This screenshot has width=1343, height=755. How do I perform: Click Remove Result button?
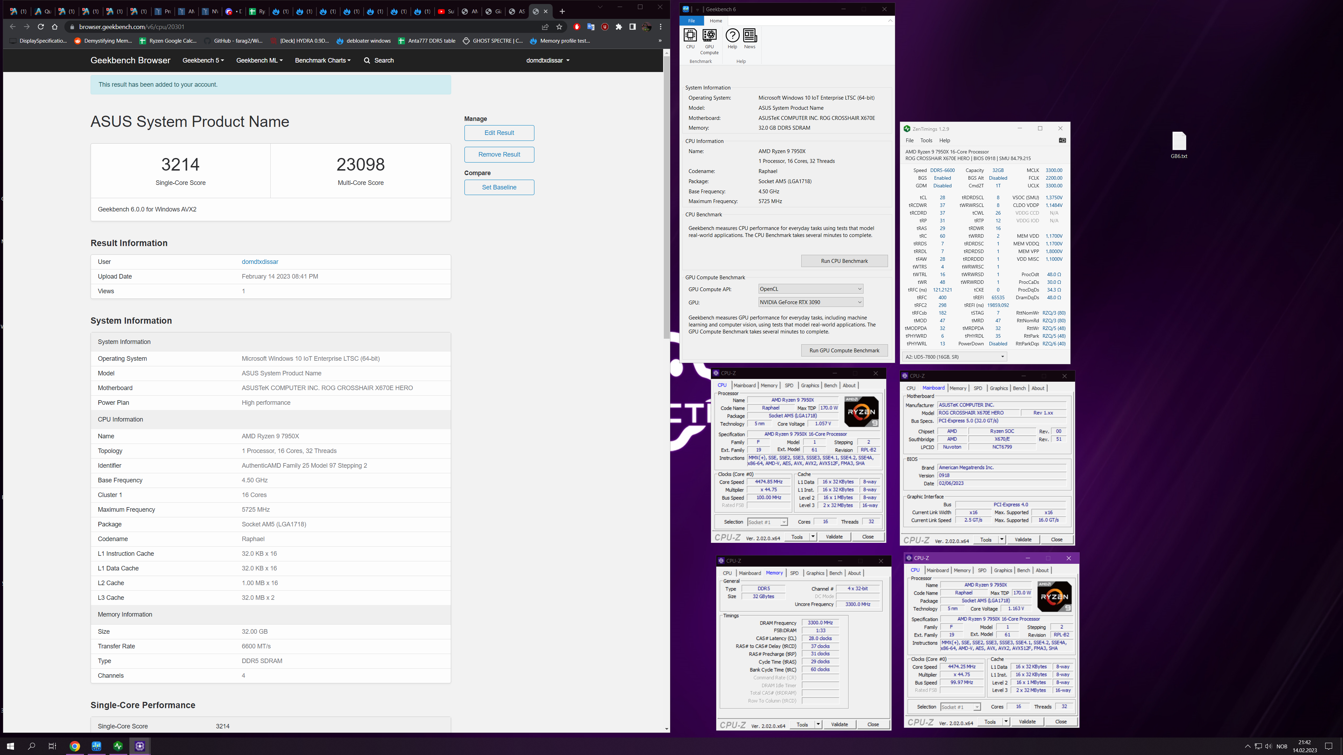click(x=499, y=155)
